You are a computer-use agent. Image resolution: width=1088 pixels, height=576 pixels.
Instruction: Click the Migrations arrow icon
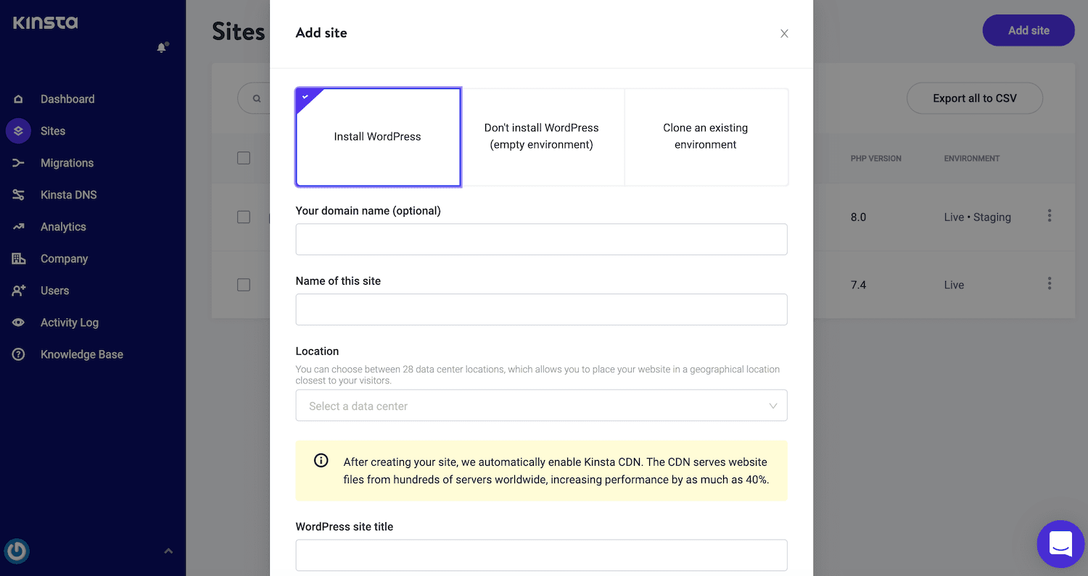[19, 163]
